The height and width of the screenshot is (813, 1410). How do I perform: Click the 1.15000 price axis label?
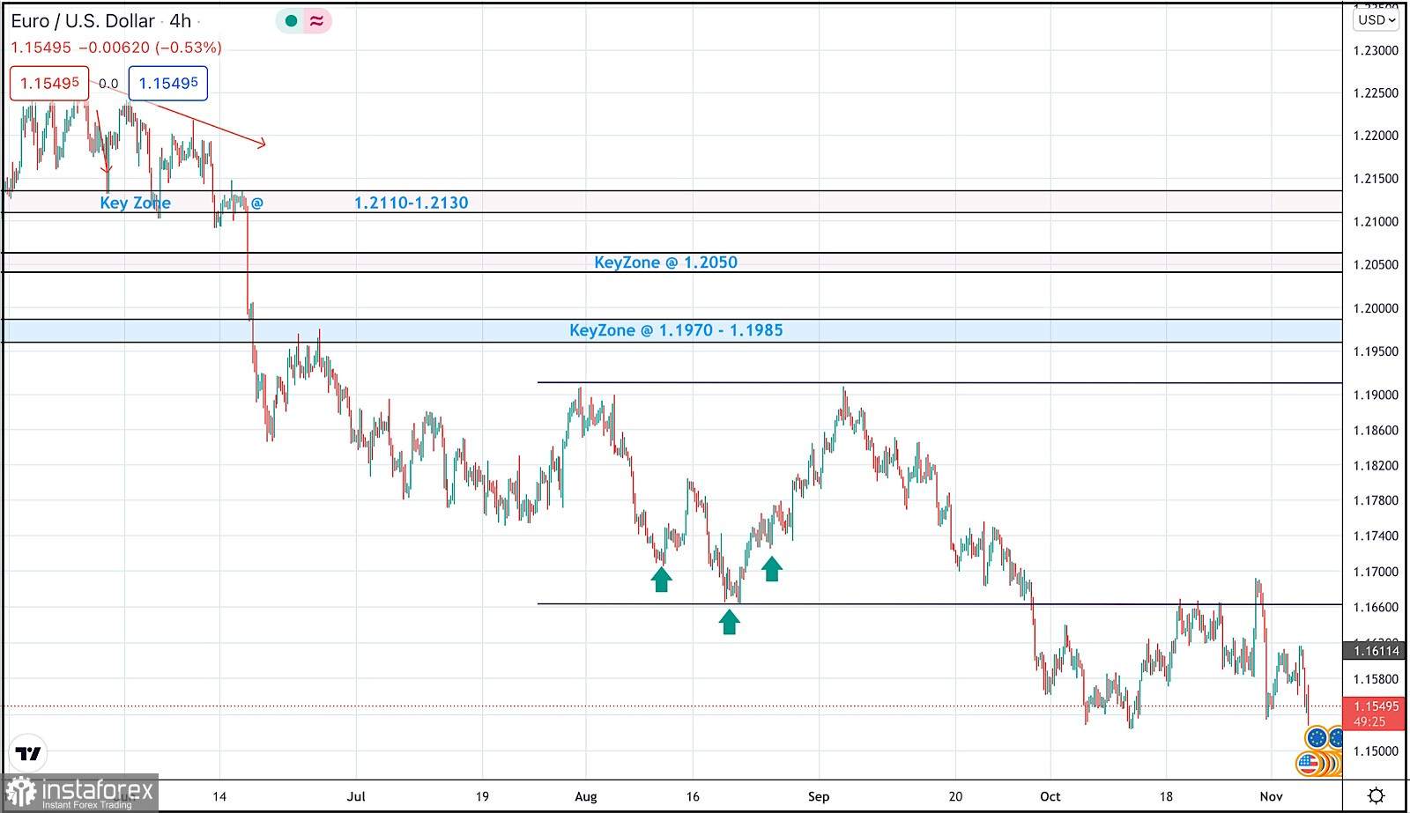click(x=1376, y=751)
